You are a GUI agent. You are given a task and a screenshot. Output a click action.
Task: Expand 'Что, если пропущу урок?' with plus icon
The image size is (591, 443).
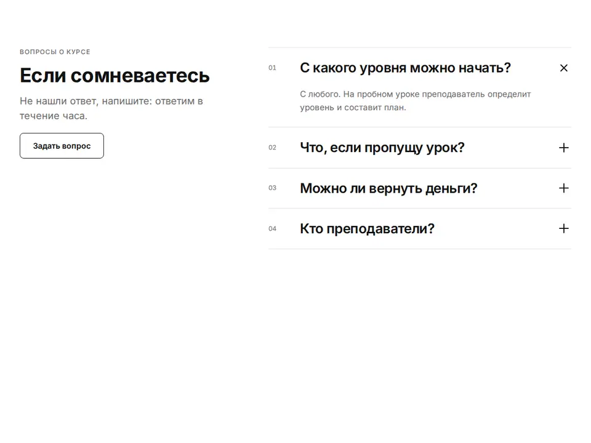[x=563, y=148]
